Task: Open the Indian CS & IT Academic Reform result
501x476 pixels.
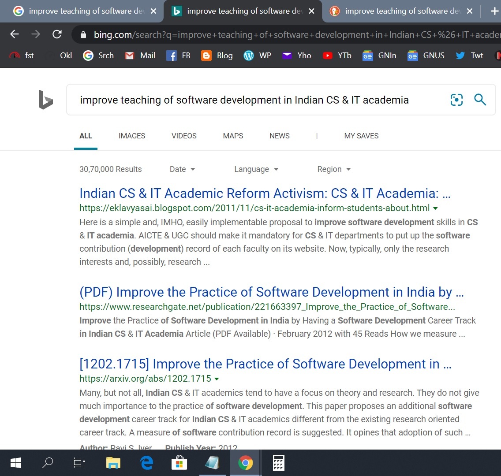Action: [x=265, y=193]
